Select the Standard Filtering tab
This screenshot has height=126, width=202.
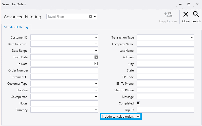(x=16, y=27)
